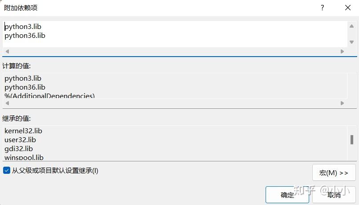Click winspool.lib in inherited values list
The height and width of the screenshot is (205, 359).
tap(24, 157)
